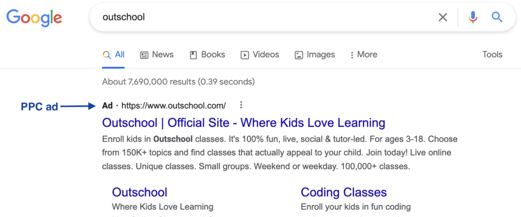Switch to the News tab

coord(157,55)
